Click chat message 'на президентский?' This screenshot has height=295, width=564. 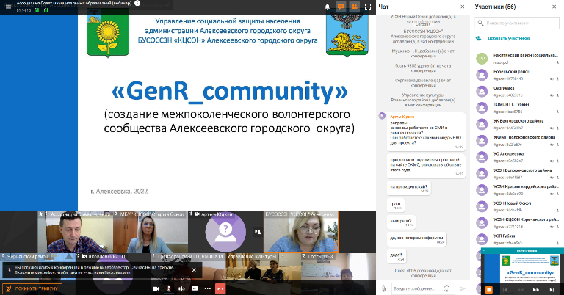click(x=408, y=188)
